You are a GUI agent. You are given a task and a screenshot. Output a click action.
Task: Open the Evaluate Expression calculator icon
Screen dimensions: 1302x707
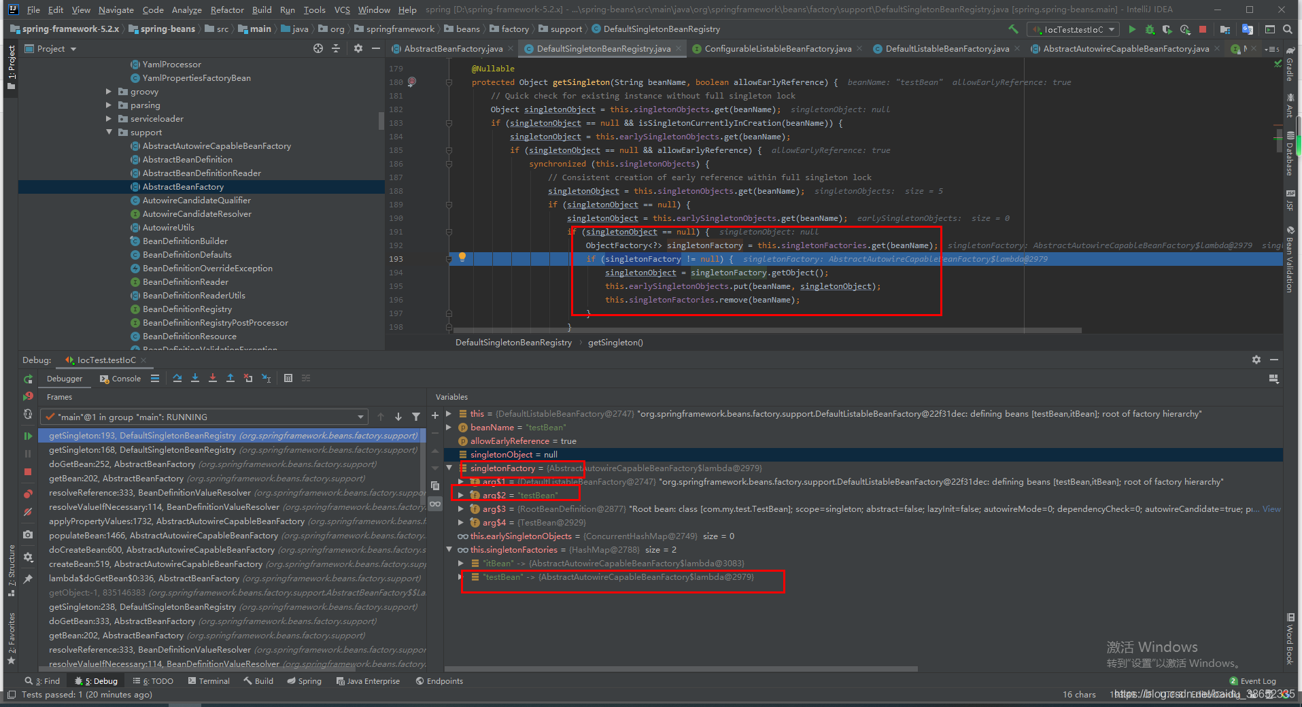point(288,378)
